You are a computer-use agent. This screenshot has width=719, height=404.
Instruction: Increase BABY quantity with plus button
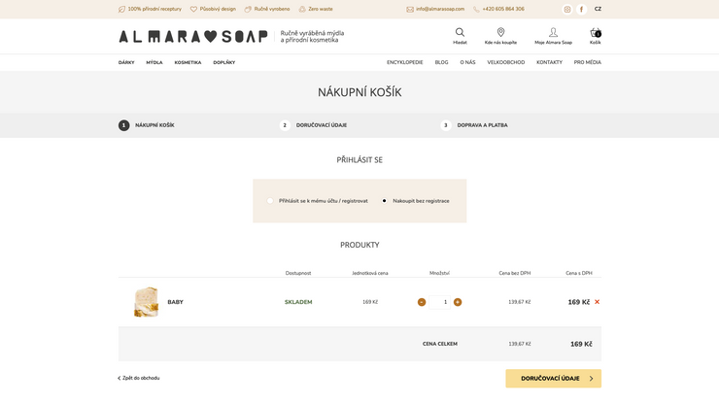pos(458,302)
